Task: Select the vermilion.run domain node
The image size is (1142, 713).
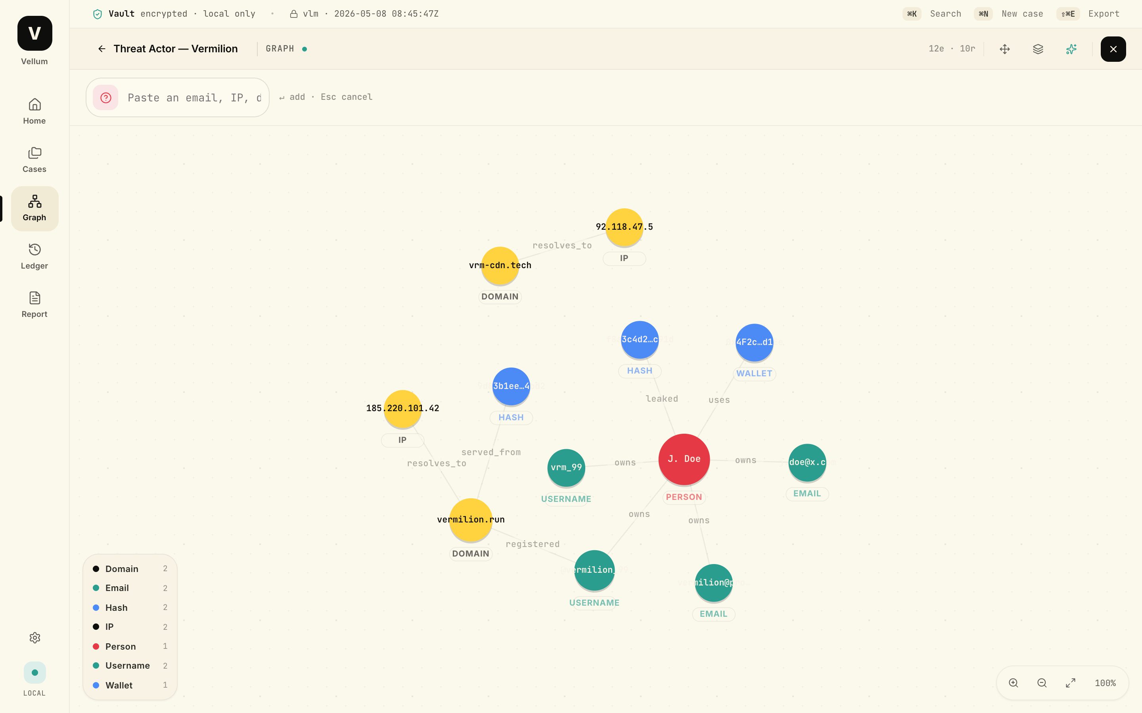Action: (471, 520)
